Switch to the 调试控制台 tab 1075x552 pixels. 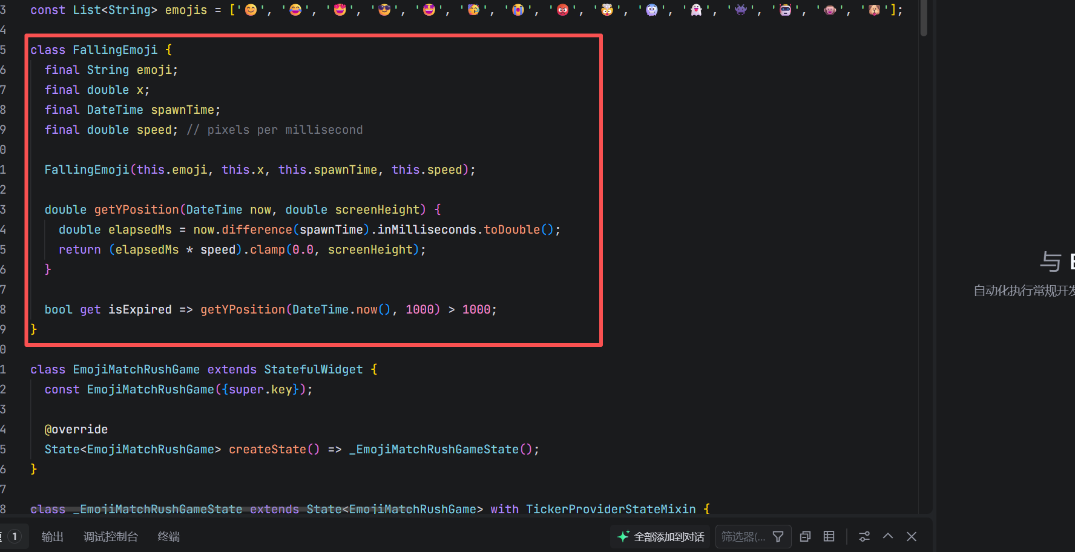111,536
